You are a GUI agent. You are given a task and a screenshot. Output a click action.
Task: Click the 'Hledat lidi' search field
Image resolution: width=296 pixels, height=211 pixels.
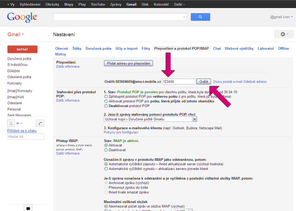tap(26, 137)
